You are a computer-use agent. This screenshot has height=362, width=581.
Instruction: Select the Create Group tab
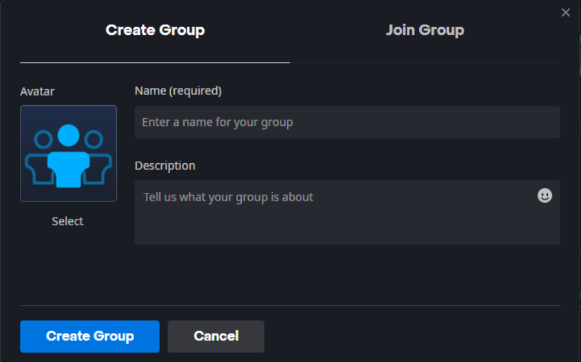tap(155, 30)
